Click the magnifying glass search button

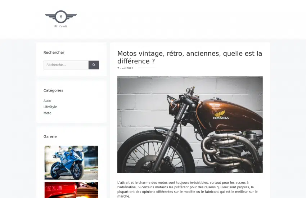point(94,65)
